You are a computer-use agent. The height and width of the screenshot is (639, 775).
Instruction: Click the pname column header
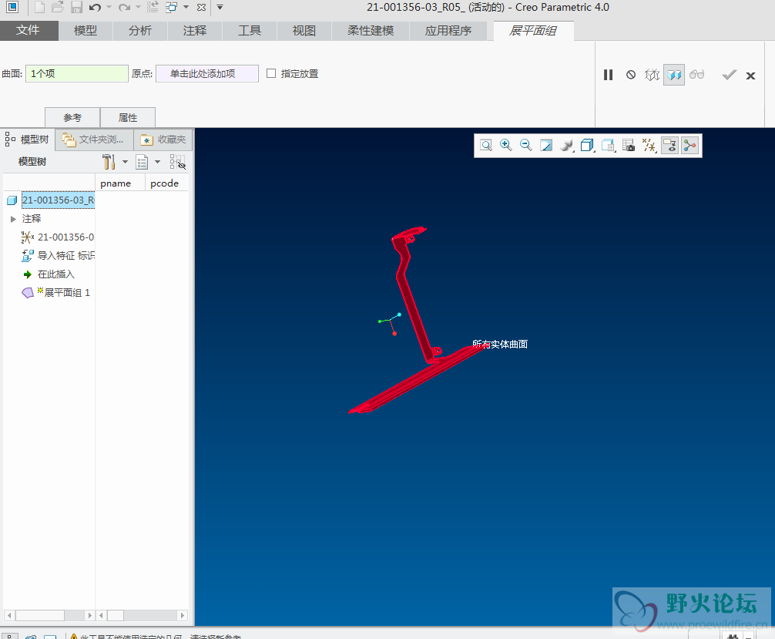click(x=116, y=183)
